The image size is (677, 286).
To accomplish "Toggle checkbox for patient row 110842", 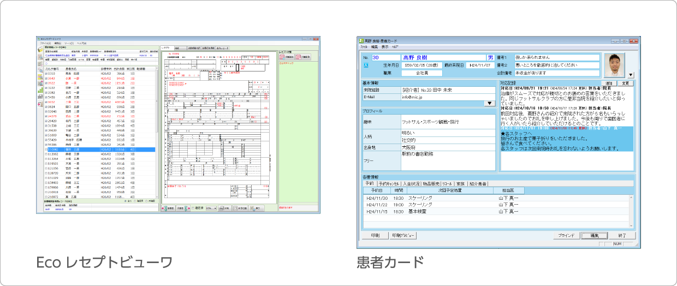I will click(46, 149).
